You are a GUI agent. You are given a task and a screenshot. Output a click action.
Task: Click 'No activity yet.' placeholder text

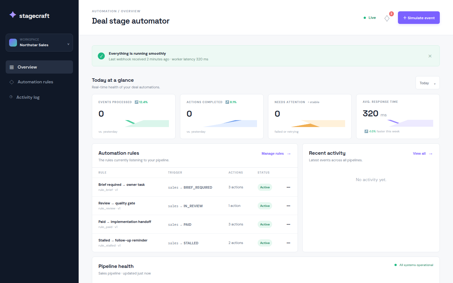[371, 180]
